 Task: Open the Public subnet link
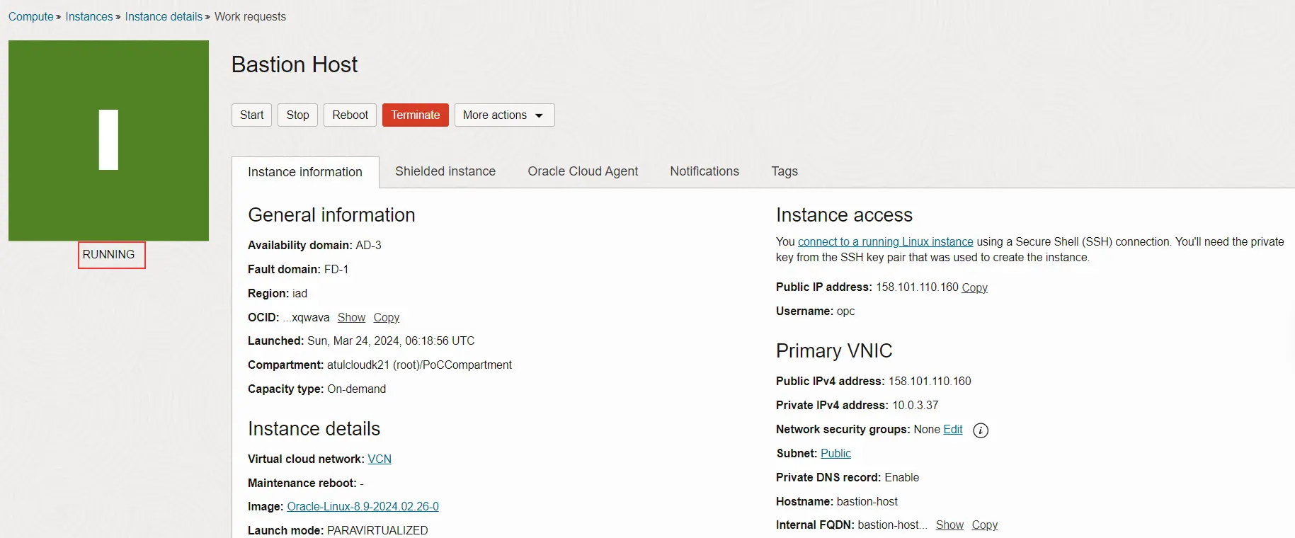pos(835,454)
